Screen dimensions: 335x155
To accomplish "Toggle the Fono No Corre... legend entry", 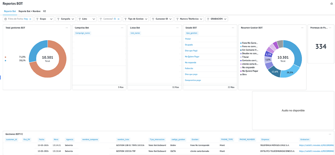I will 250,43.
